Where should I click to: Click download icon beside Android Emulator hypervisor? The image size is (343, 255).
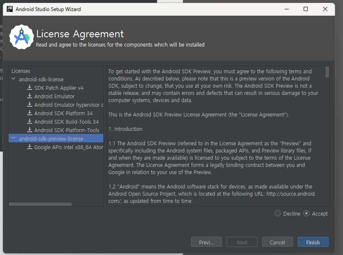tap(30, 105)
